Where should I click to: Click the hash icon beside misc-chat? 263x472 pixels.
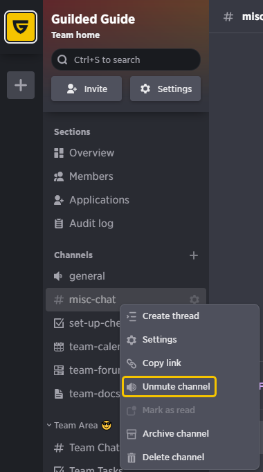59,300
